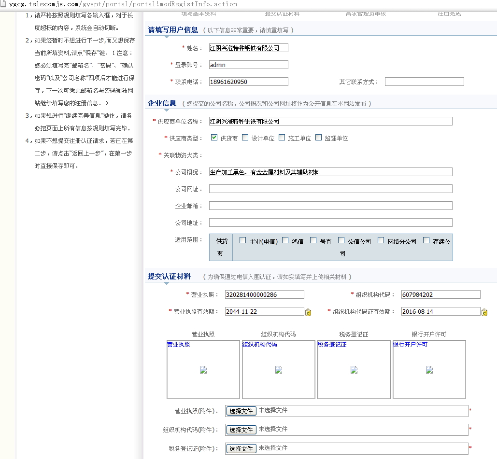This screenshot has height=459, width=497.
Task: Click the browser address bar URL
Action: (123, 4)
